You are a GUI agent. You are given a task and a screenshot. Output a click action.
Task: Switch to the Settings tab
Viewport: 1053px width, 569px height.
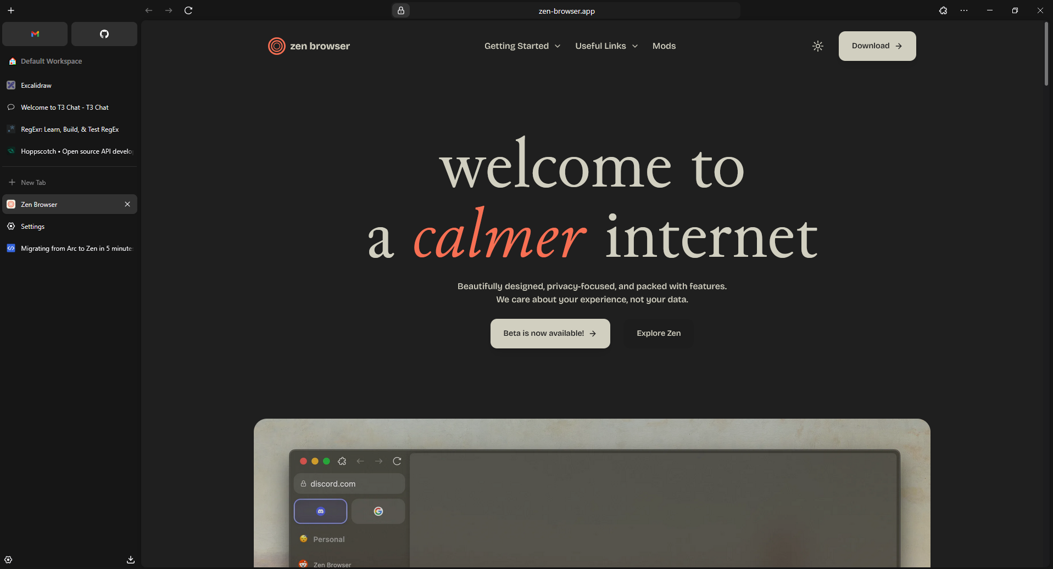click(x=70, y=227)
